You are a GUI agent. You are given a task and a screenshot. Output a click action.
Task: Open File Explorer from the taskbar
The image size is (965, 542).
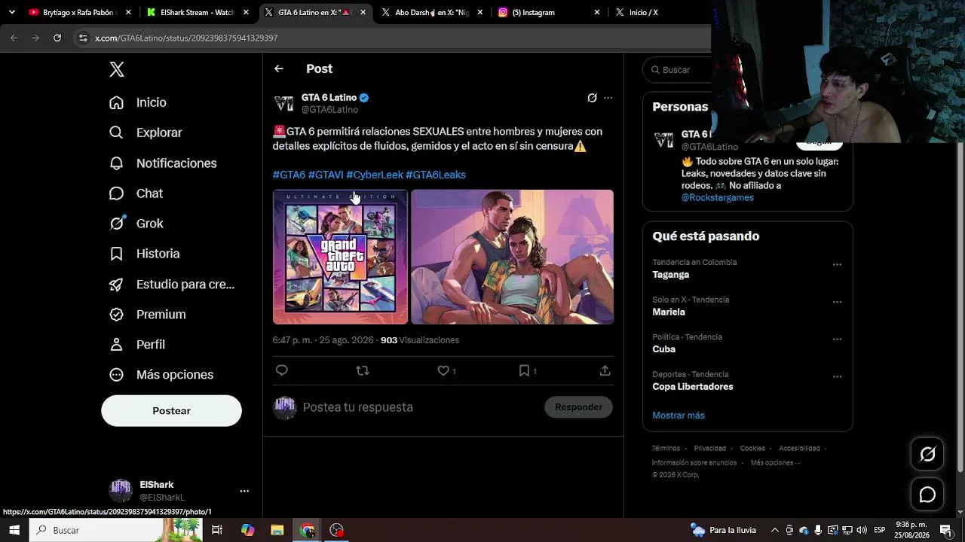click(277, 530)
